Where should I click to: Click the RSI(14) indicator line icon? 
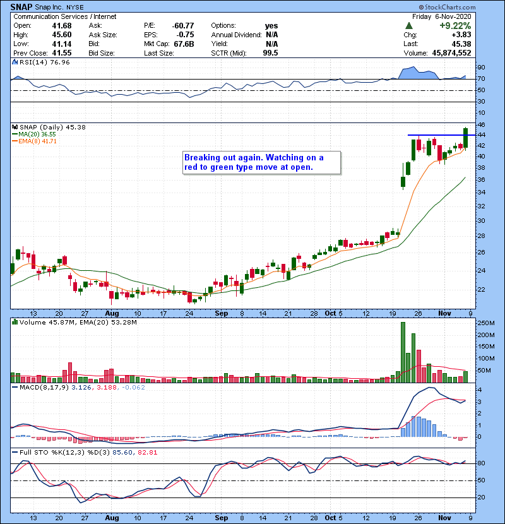15,62
